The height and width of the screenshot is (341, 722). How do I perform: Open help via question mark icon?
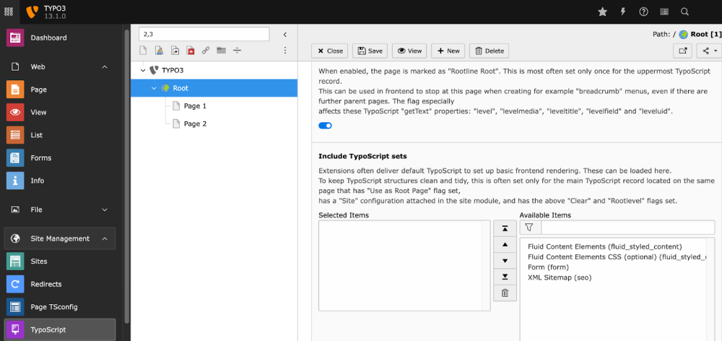(x=644, y=12)
